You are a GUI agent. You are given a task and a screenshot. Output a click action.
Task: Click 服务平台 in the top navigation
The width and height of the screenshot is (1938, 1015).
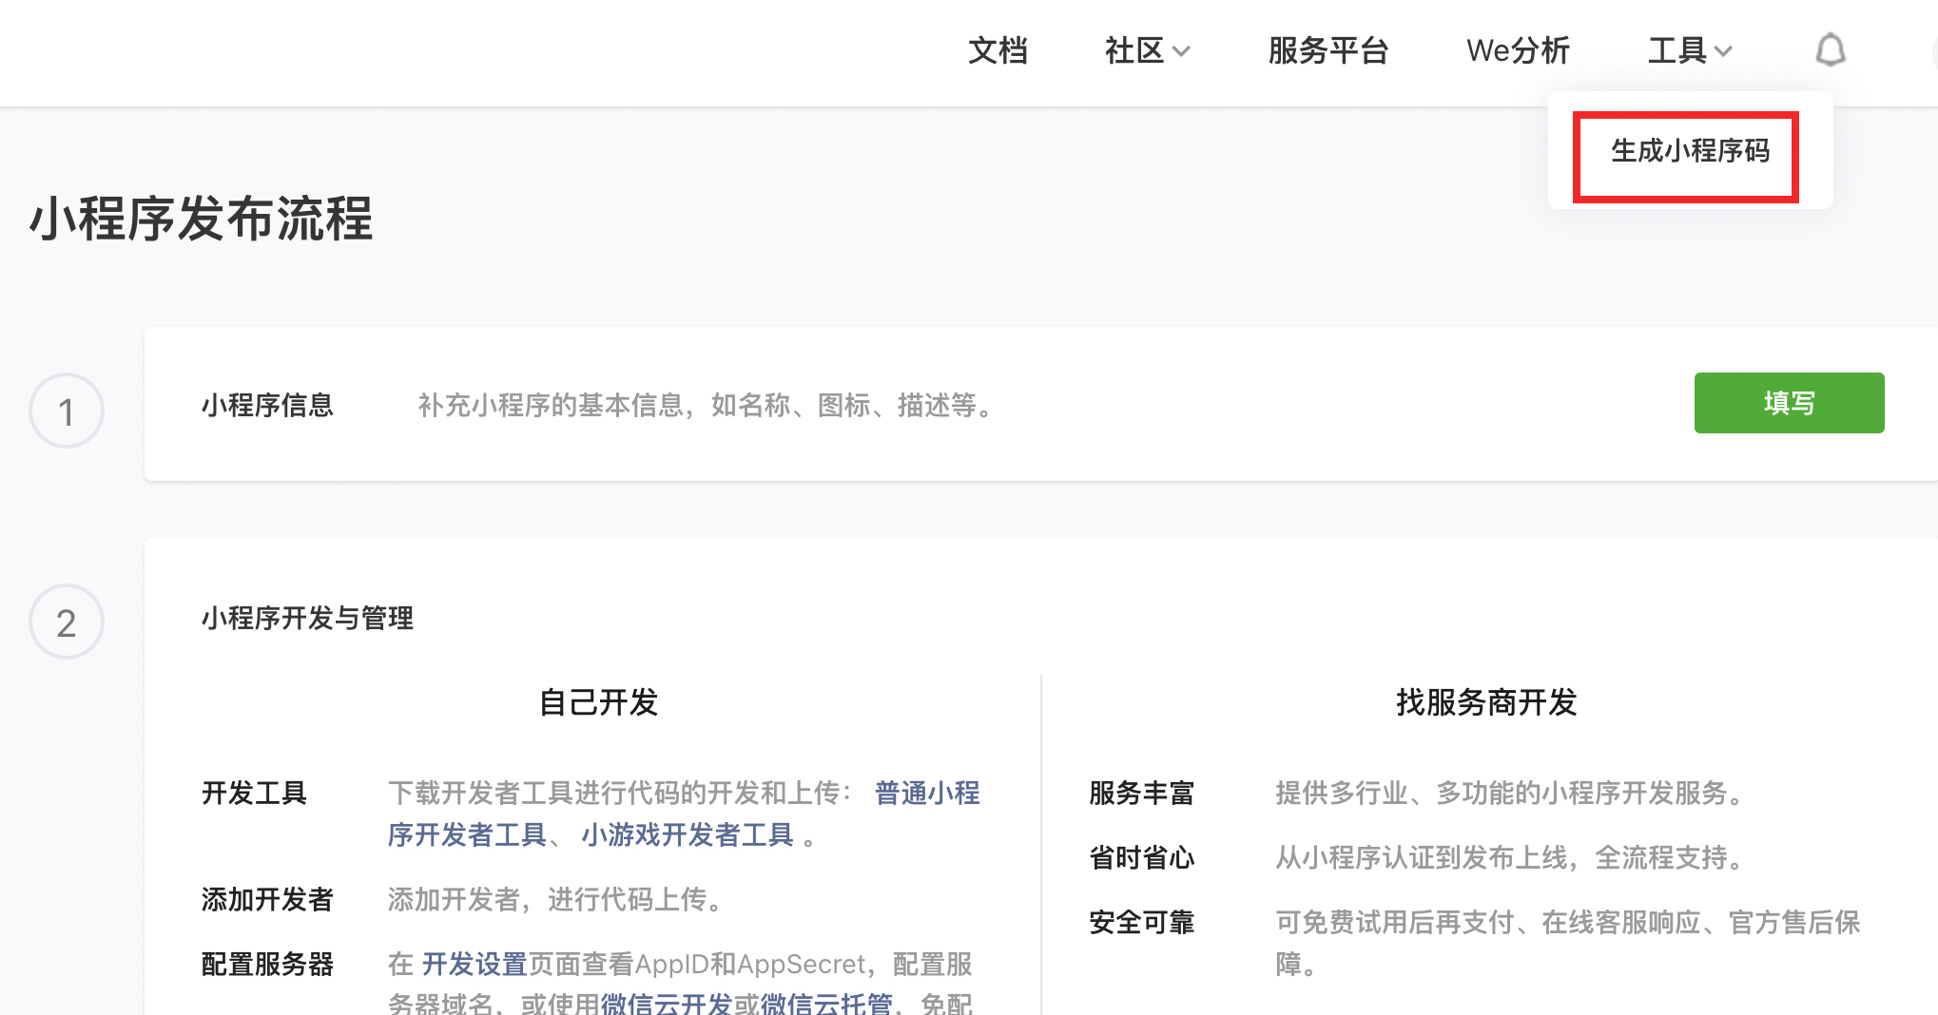(x=1329, y=50)
